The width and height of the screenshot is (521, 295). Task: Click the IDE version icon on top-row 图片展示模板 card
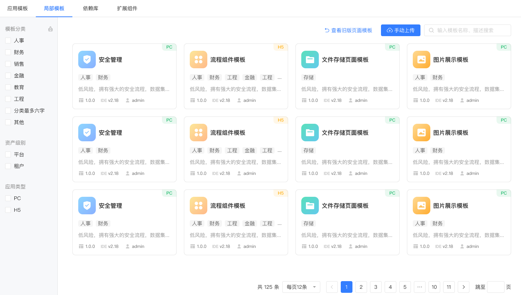(x=438, y=100)
